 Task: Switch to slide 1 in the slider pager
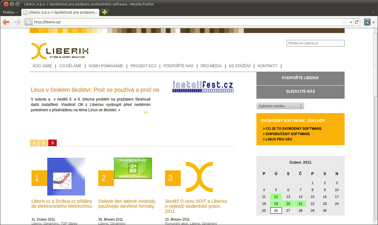[34, 143]
